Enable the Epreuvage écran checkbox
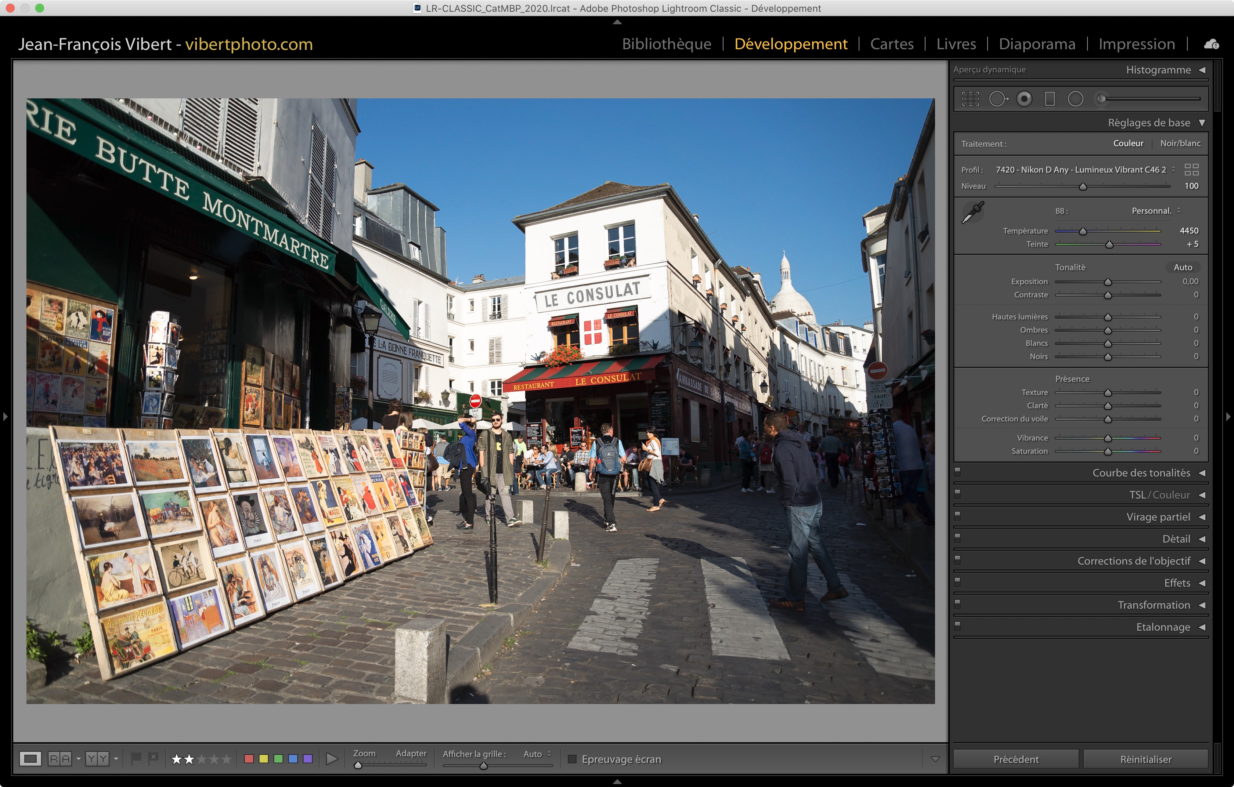The width and height of the screenshot is (1234, 787). [573, 759]
